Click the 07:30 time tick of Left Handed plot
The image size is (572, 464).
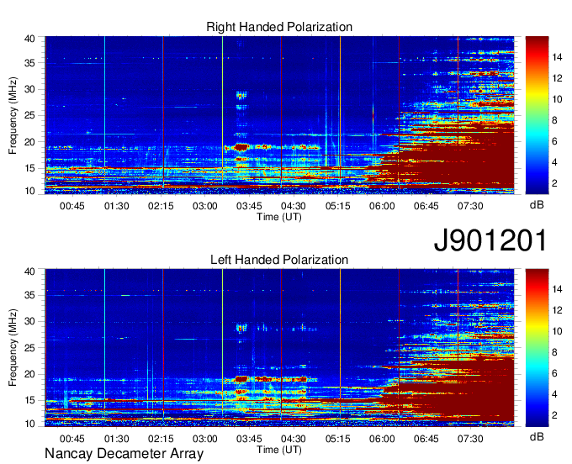tap(470, 439)
